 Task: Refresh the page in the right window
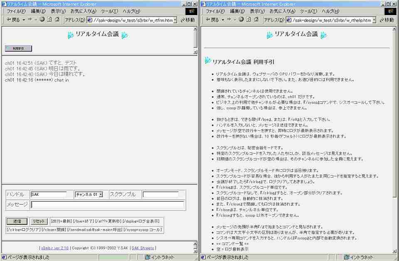coord(249,20)
